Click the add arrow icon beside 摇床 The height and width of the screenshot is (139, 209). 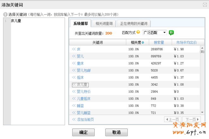(x=74, y=77)
